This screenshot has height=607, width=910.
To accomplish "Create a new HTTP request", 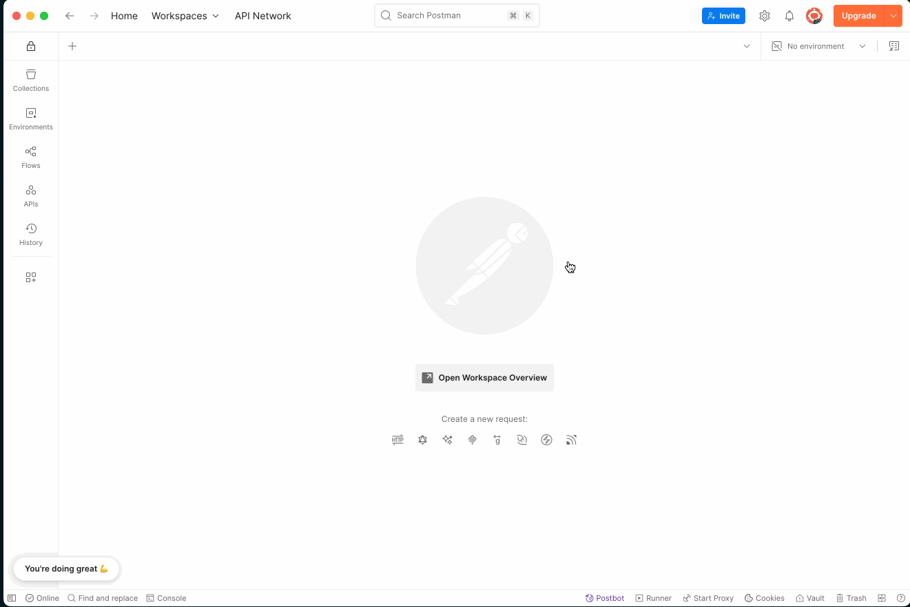I will pos(397,440).
